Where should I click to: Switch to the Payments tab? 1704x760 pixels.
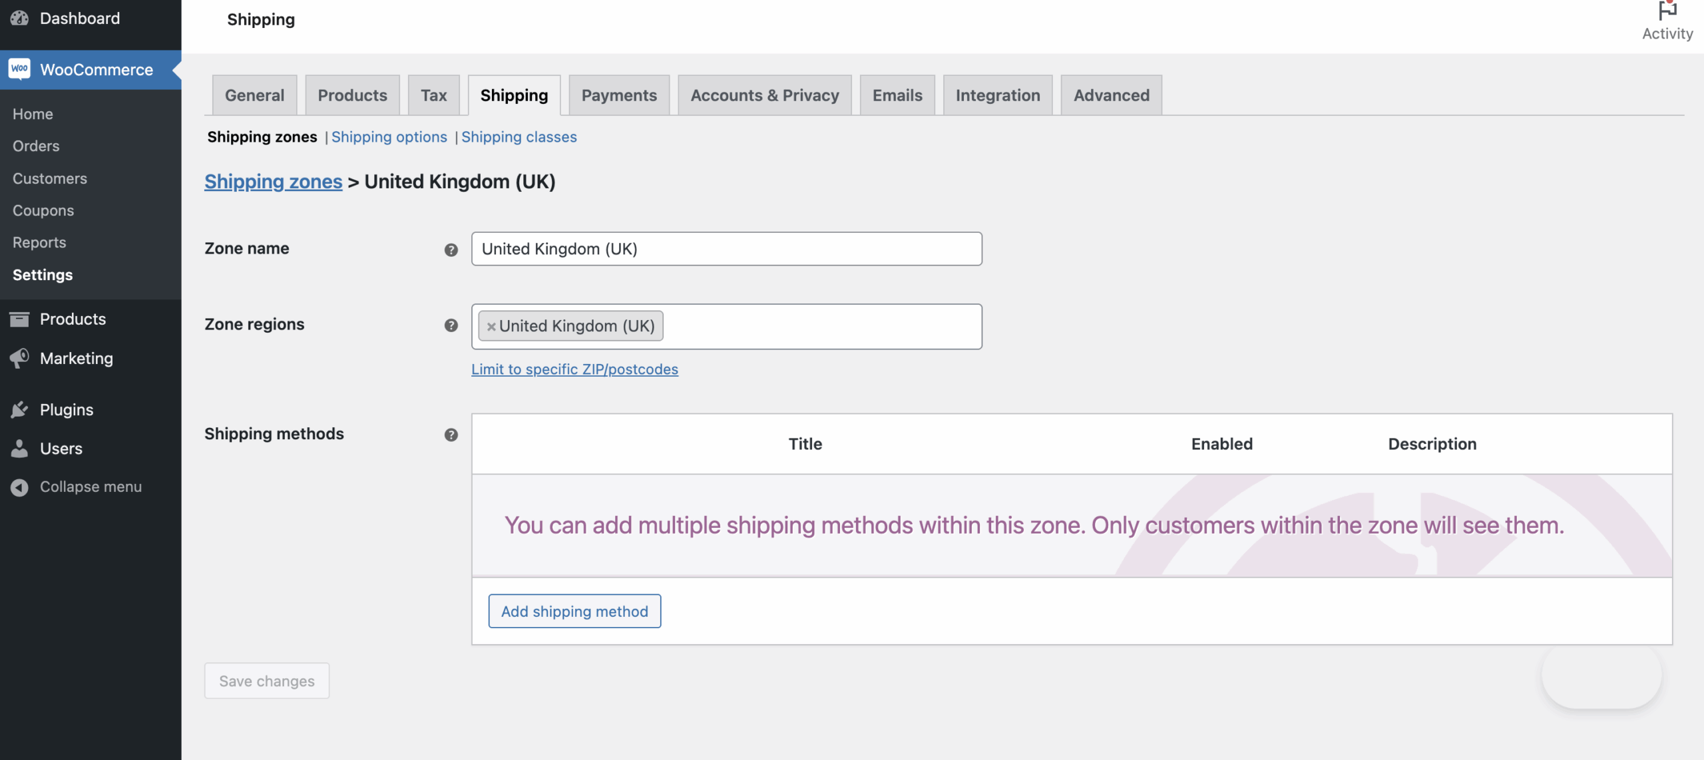618,95
